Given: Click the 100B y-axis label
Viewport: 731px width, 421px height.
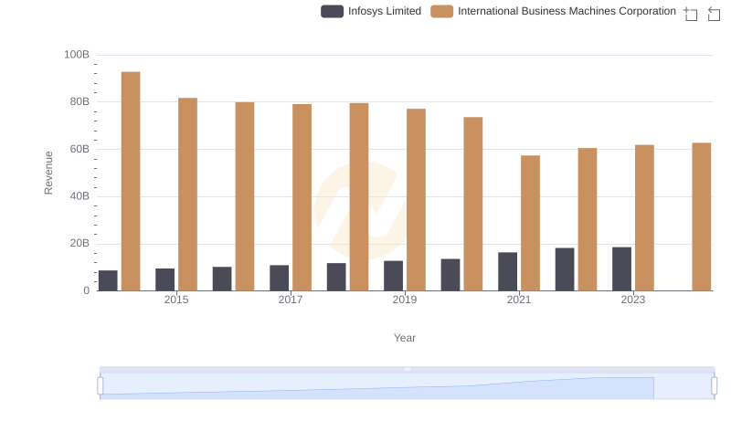Looking at the screenshot, I should (77, 55).
